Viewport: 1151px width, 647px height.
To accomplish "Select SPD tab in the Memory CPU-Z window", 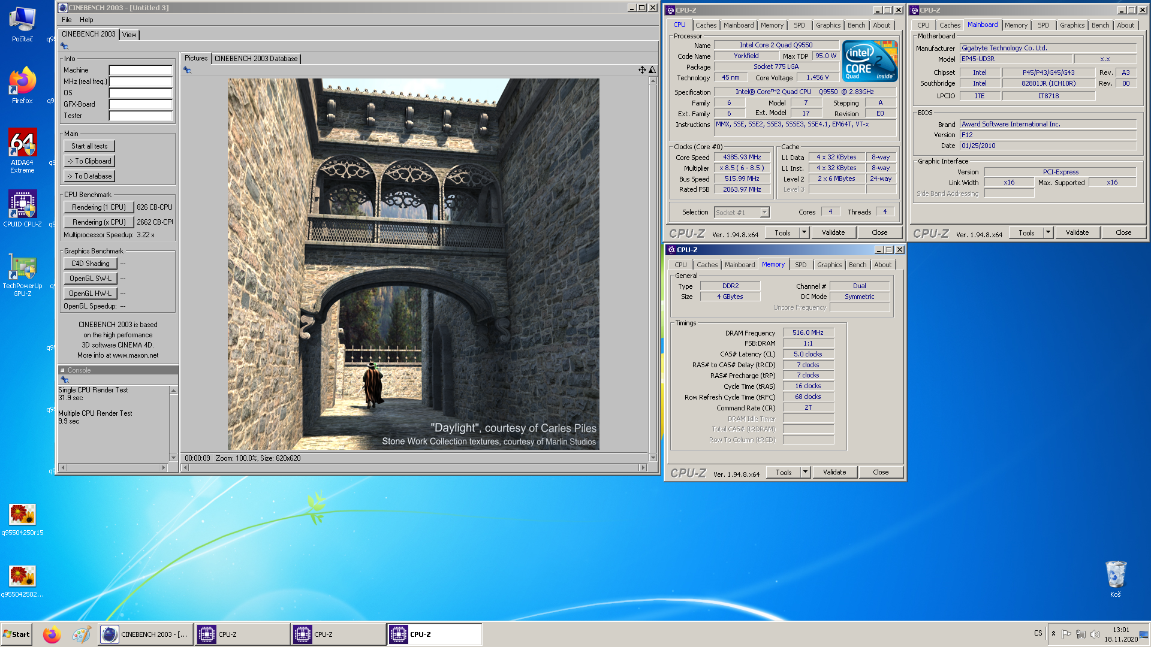I will (x=800, y=265).
